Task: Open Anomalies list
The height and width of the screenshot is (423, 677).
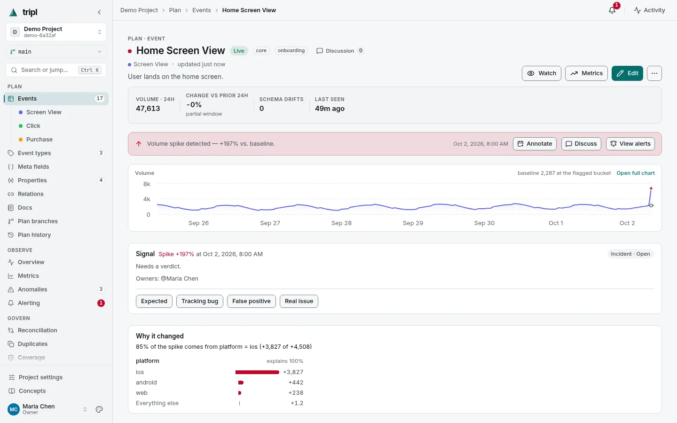Action: [56, 290]
